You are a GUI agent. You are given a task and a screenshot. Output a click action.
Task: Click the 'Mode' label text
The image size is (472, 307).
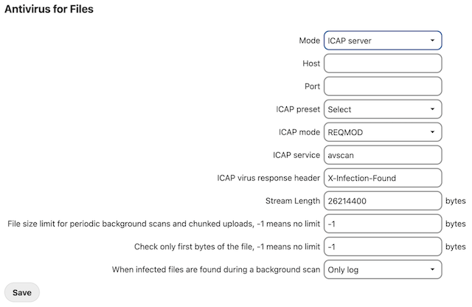point(310,41)
